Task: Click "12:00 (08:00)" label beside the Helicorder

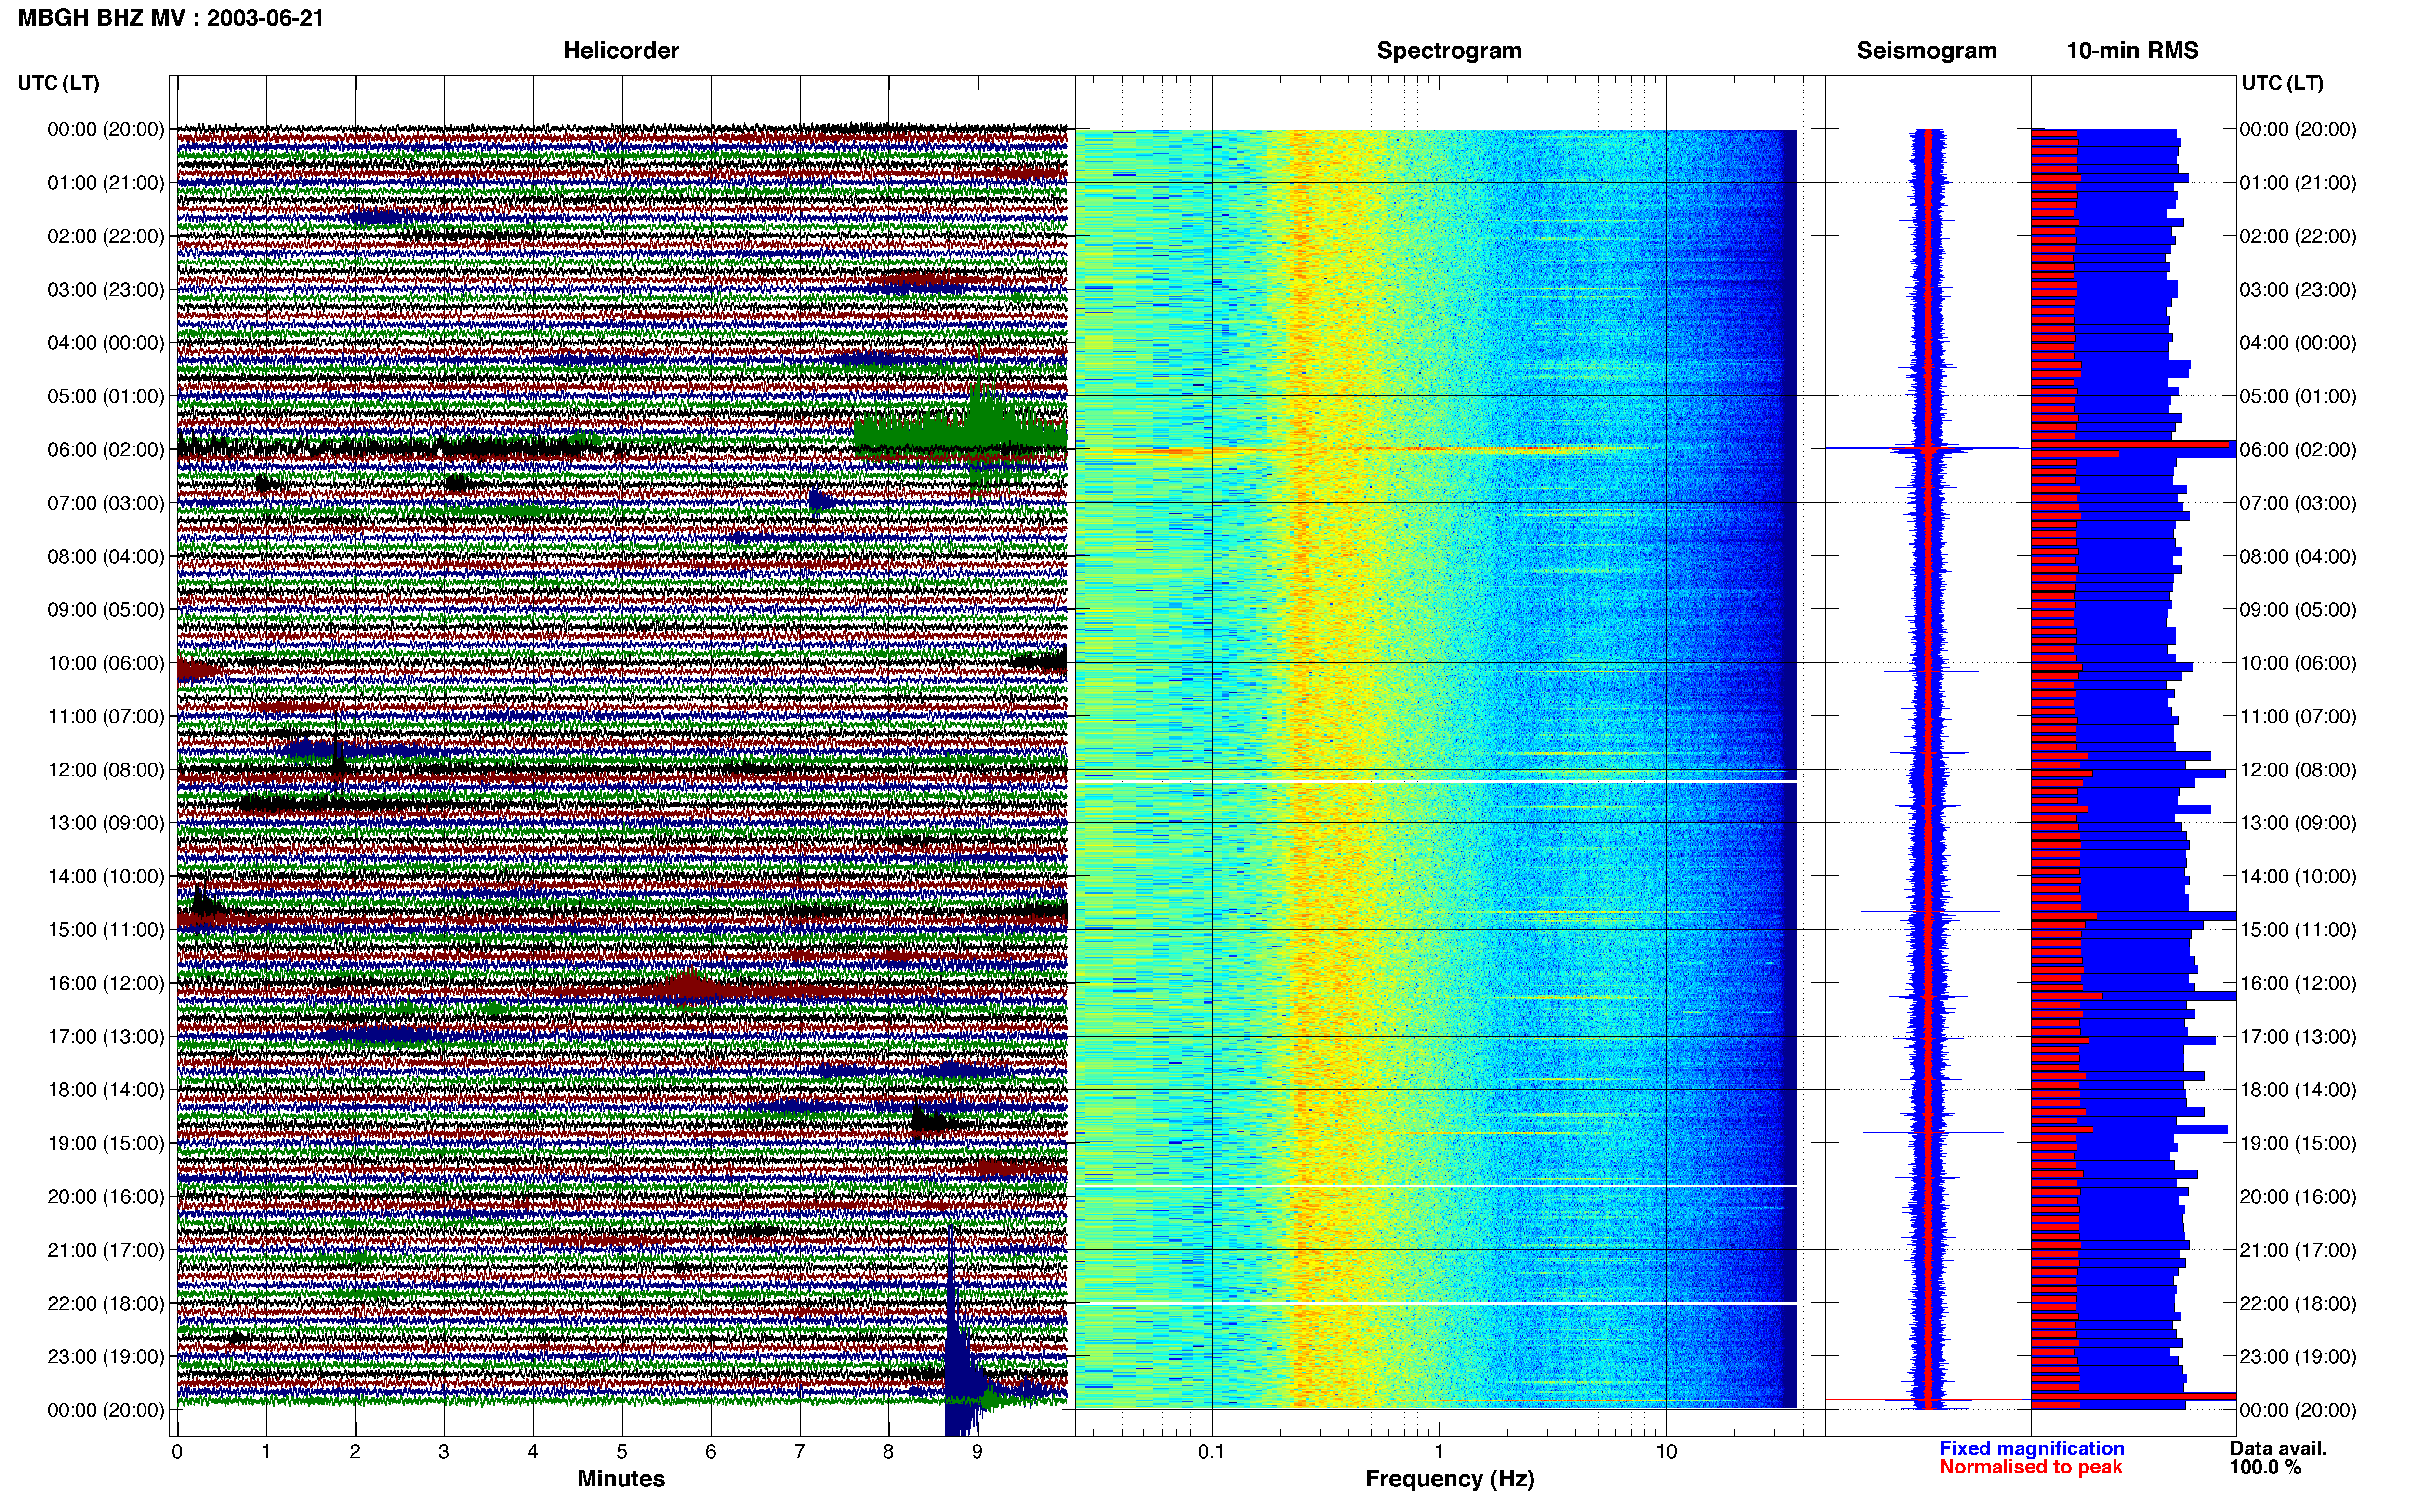Action: tap(106, 770)
